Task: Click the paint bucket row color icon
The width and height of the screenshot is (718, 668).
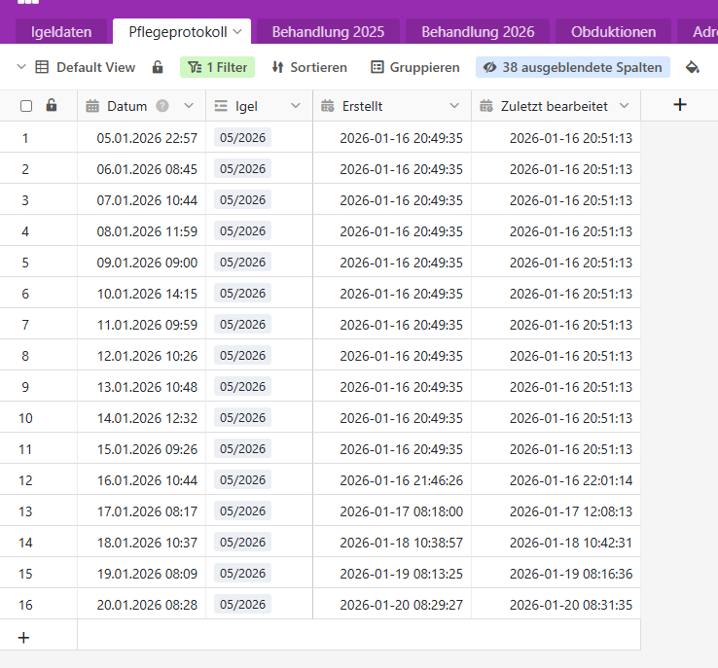Action: (x=693, y=67)
